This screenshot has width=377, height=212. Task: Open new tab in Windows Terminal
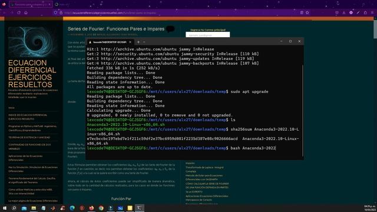point(138,42)
